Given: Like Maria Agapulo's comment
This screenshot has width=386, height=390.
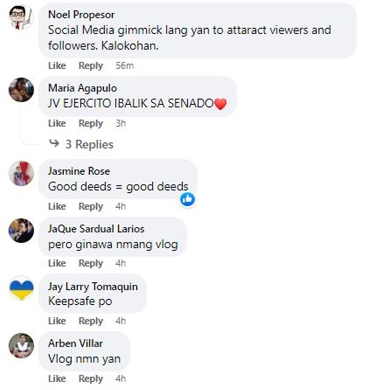Looking at the screenshot, I should pyautogui.click(x=57, y=123).
